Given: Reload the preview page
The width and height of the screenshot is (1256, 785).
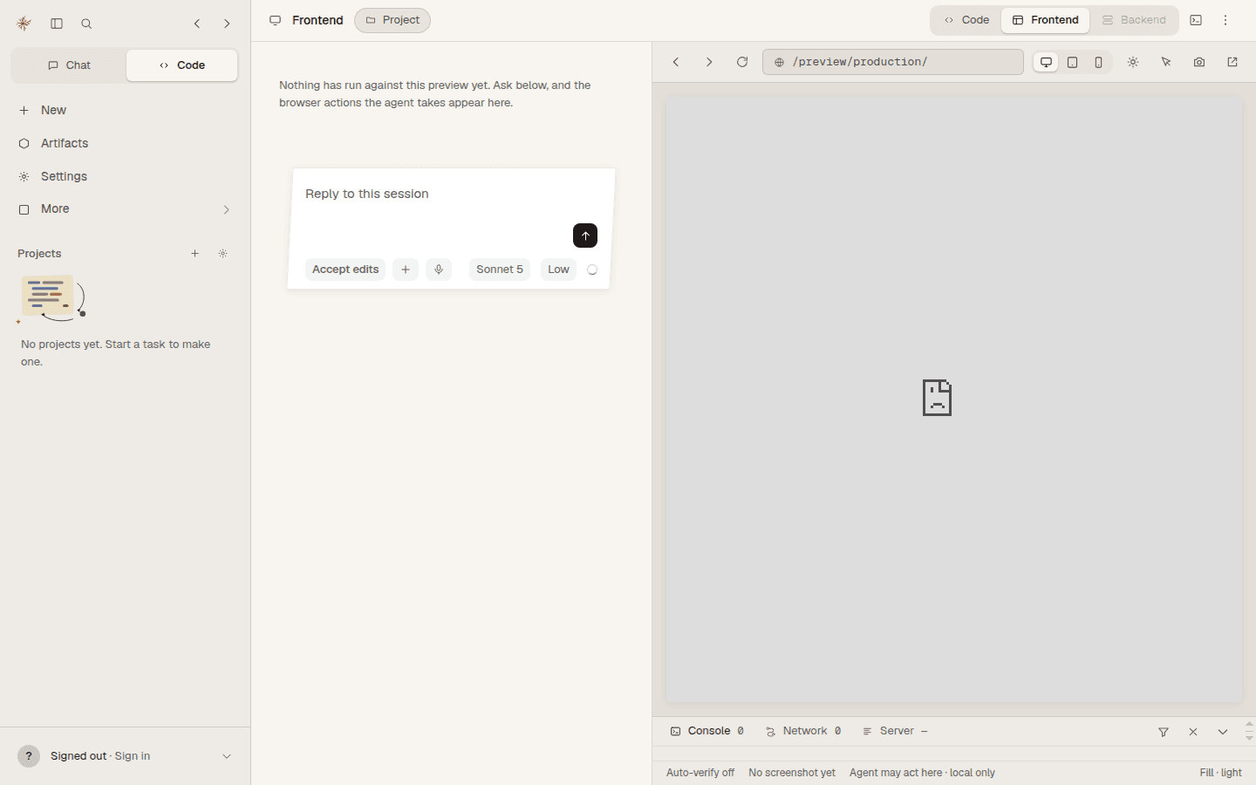Looking at the screenshot, I should (x=742, y=62).
